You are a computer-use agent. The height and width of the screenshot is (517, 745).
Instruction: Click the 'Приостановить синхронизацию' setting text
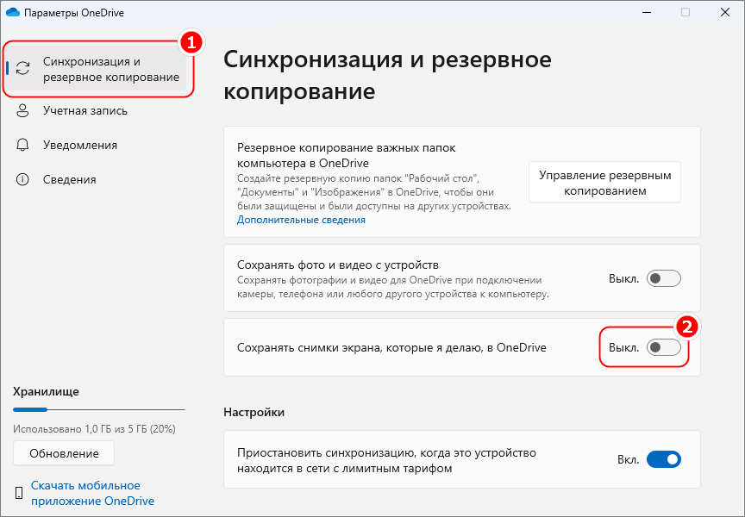(386, 460)
